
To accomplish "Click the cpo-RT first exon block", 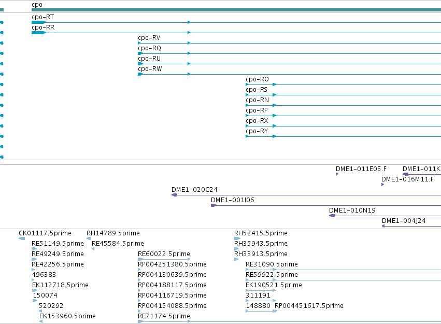I will [x=38, y=22].
